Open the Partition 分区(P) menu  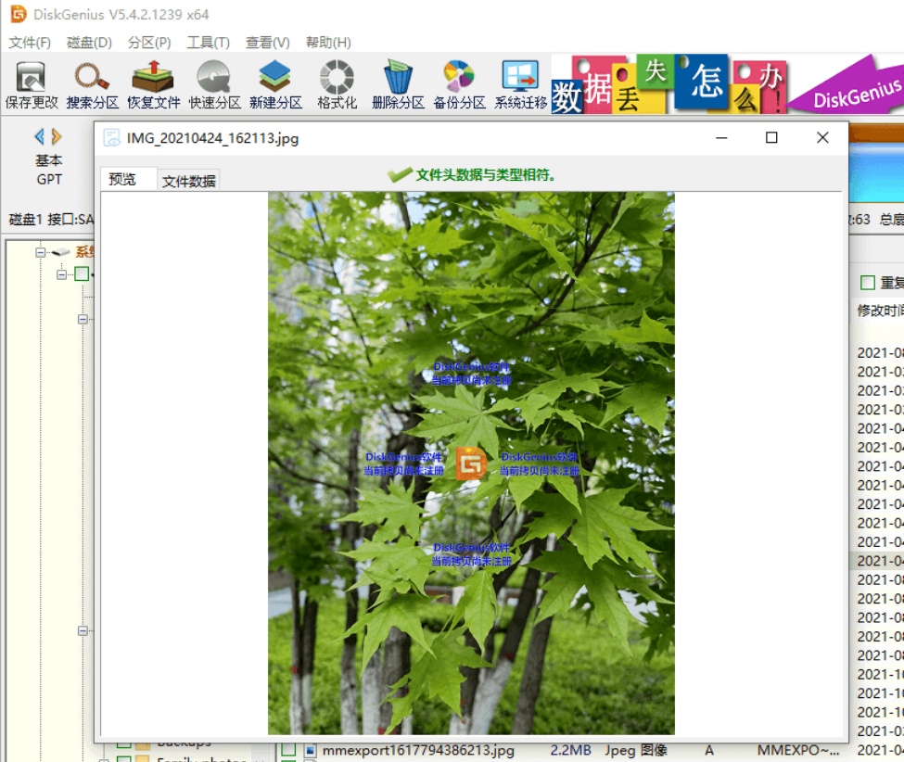click(x=149, y=43)
